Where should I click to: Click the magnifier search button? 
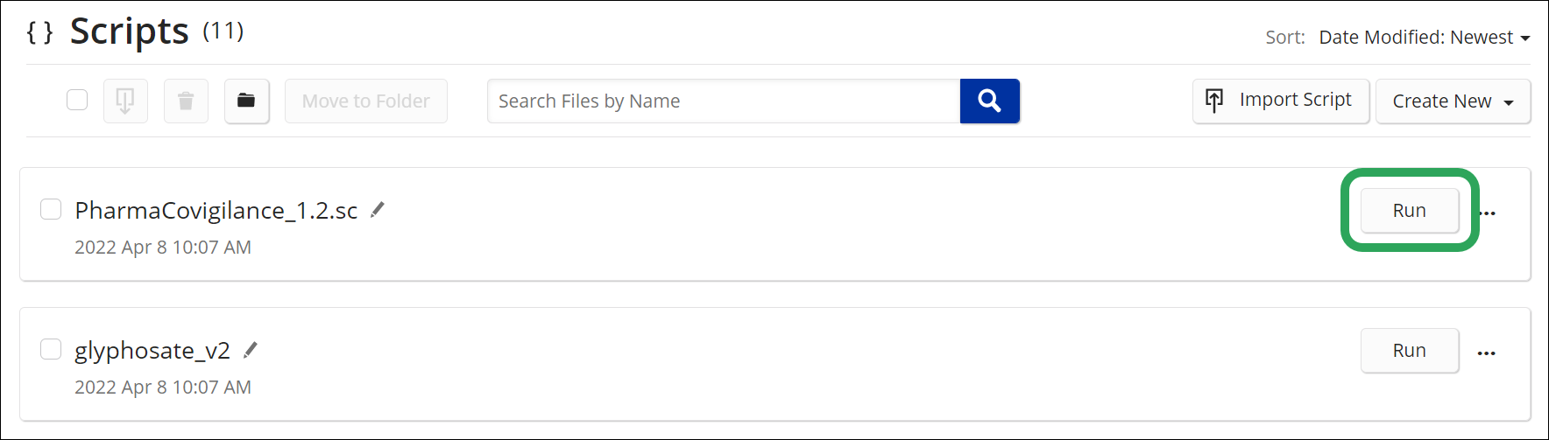click(x=989, y=101)
